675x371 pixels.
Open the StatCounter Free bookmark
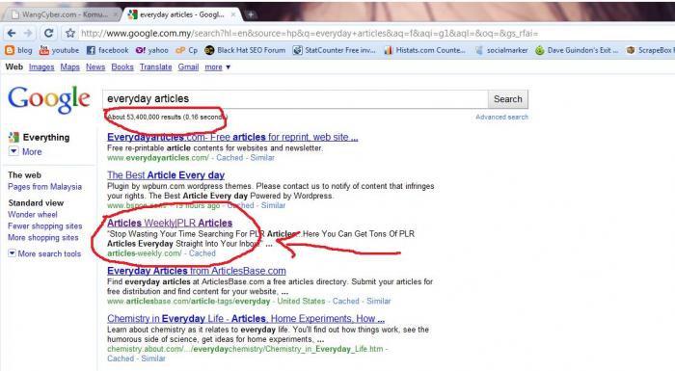point(334,50)
